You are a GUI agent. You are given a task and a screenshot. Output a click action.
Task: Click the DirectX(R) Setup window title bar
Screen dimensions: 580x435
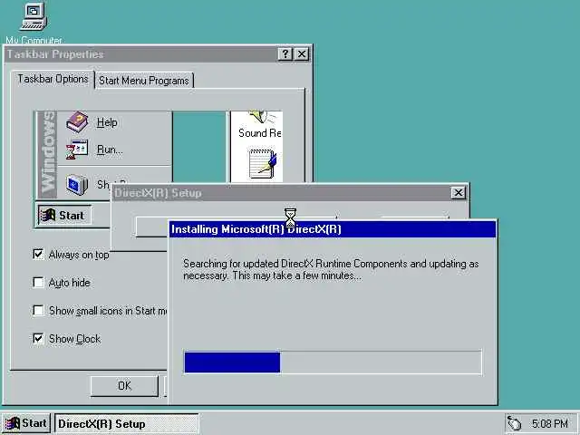pos(290,193)
